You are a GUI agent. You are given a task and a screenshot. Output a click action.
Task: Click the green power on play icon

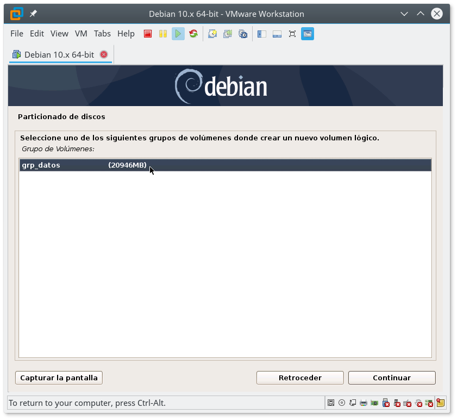[x=178, y=34]
